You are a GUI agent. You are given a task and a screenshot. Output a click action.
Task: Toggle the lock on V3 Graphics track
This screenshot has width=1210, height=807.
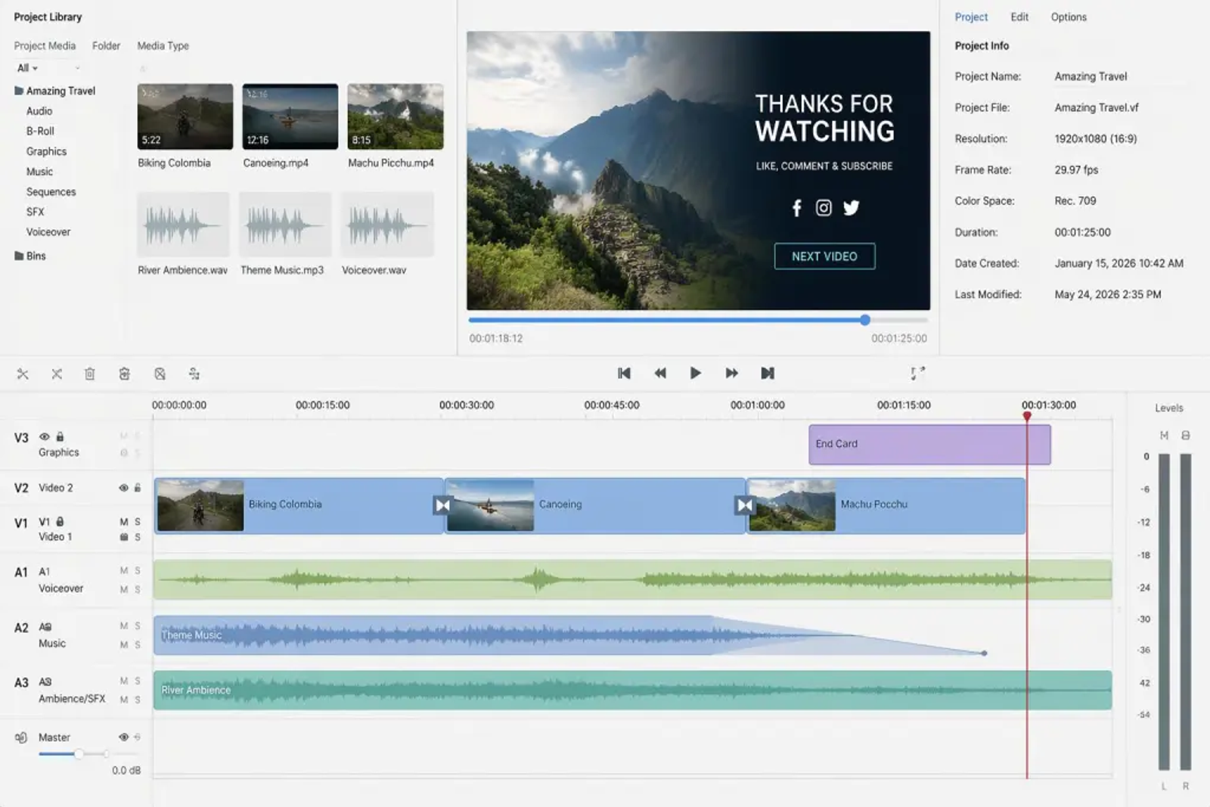tap(60, 436)
